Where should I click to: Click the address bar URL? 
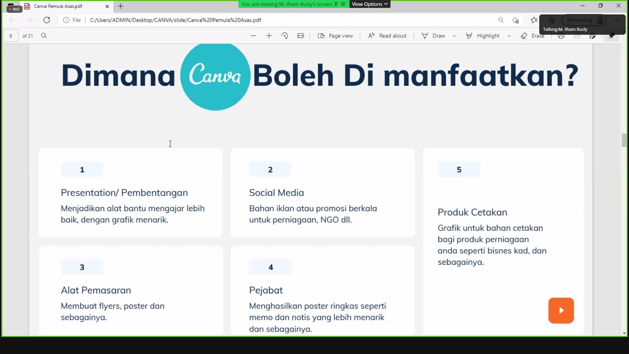176,20
